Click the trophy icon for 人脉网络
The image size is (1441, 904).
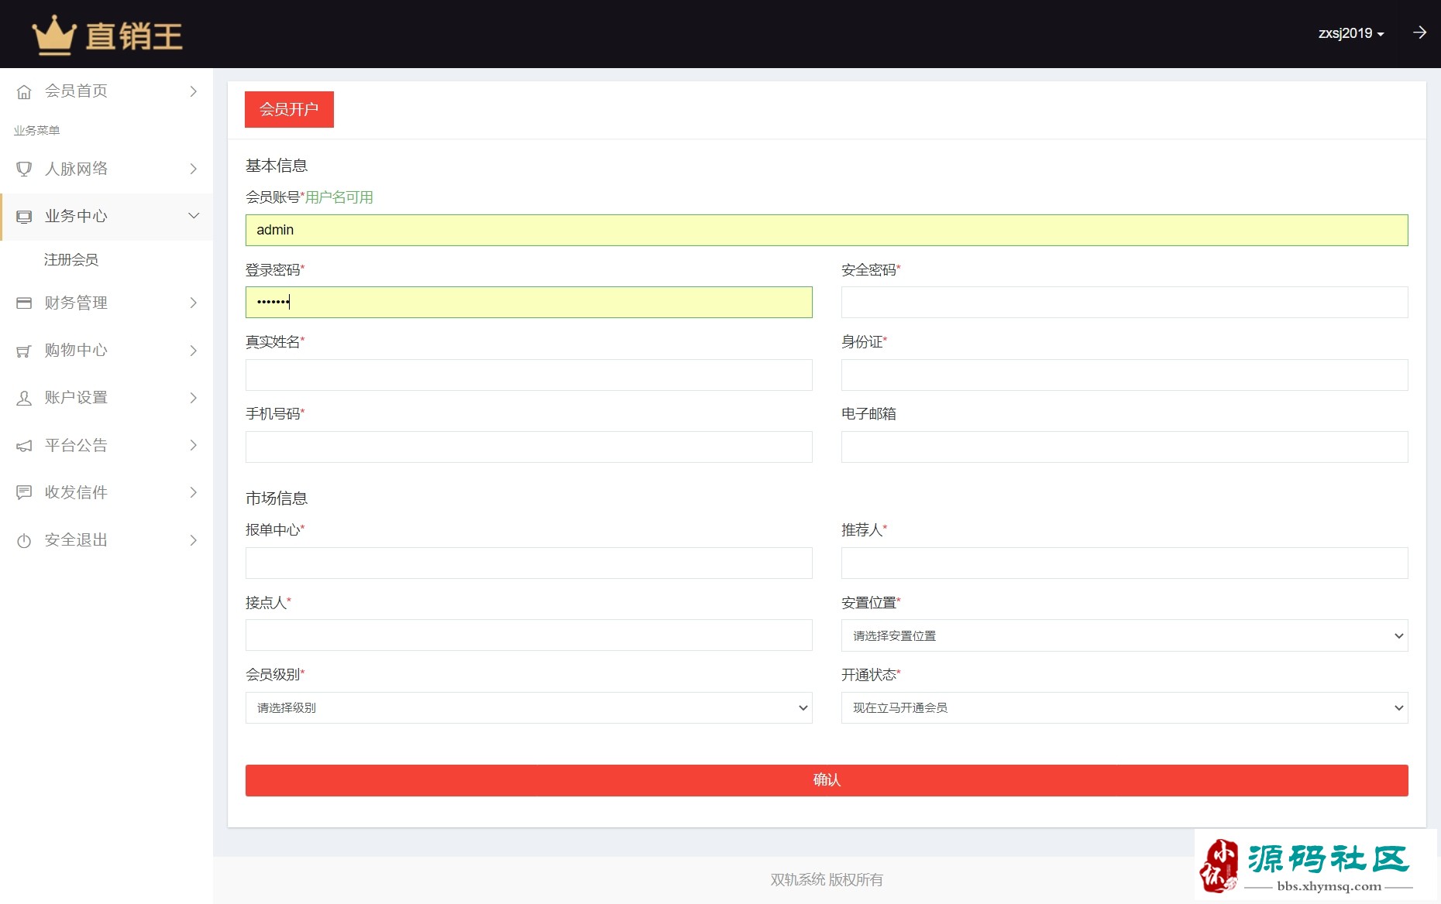tap(24, 169)
